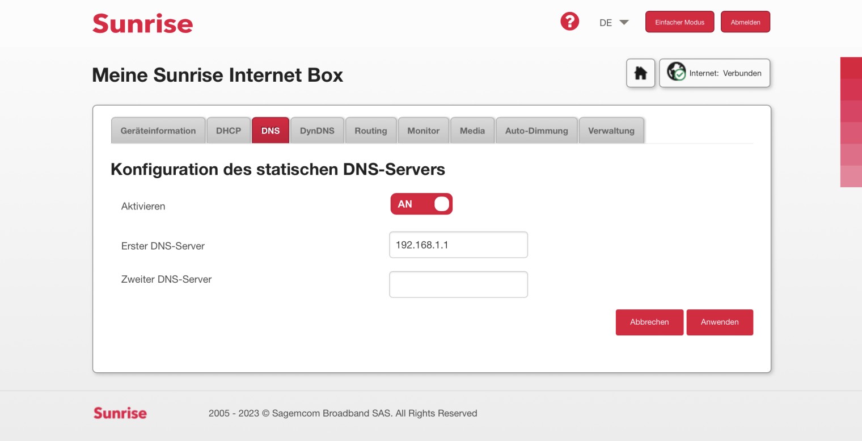This screenshot has height=441, width=862.
Task: Focus the empty Zweiter DNS-Server field
Action: click(x=458, y=284)
